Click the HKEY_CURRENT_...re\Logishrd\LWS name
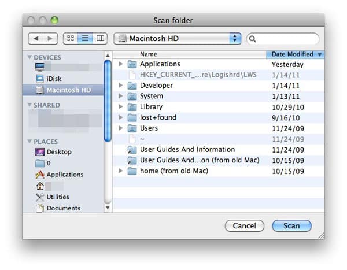 pyautogui.click(x=198, y=75)
